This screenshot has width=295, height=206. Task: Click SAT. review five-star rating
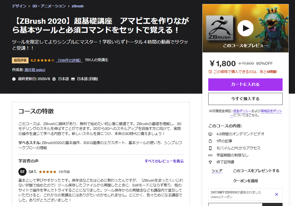click(47, 172)
